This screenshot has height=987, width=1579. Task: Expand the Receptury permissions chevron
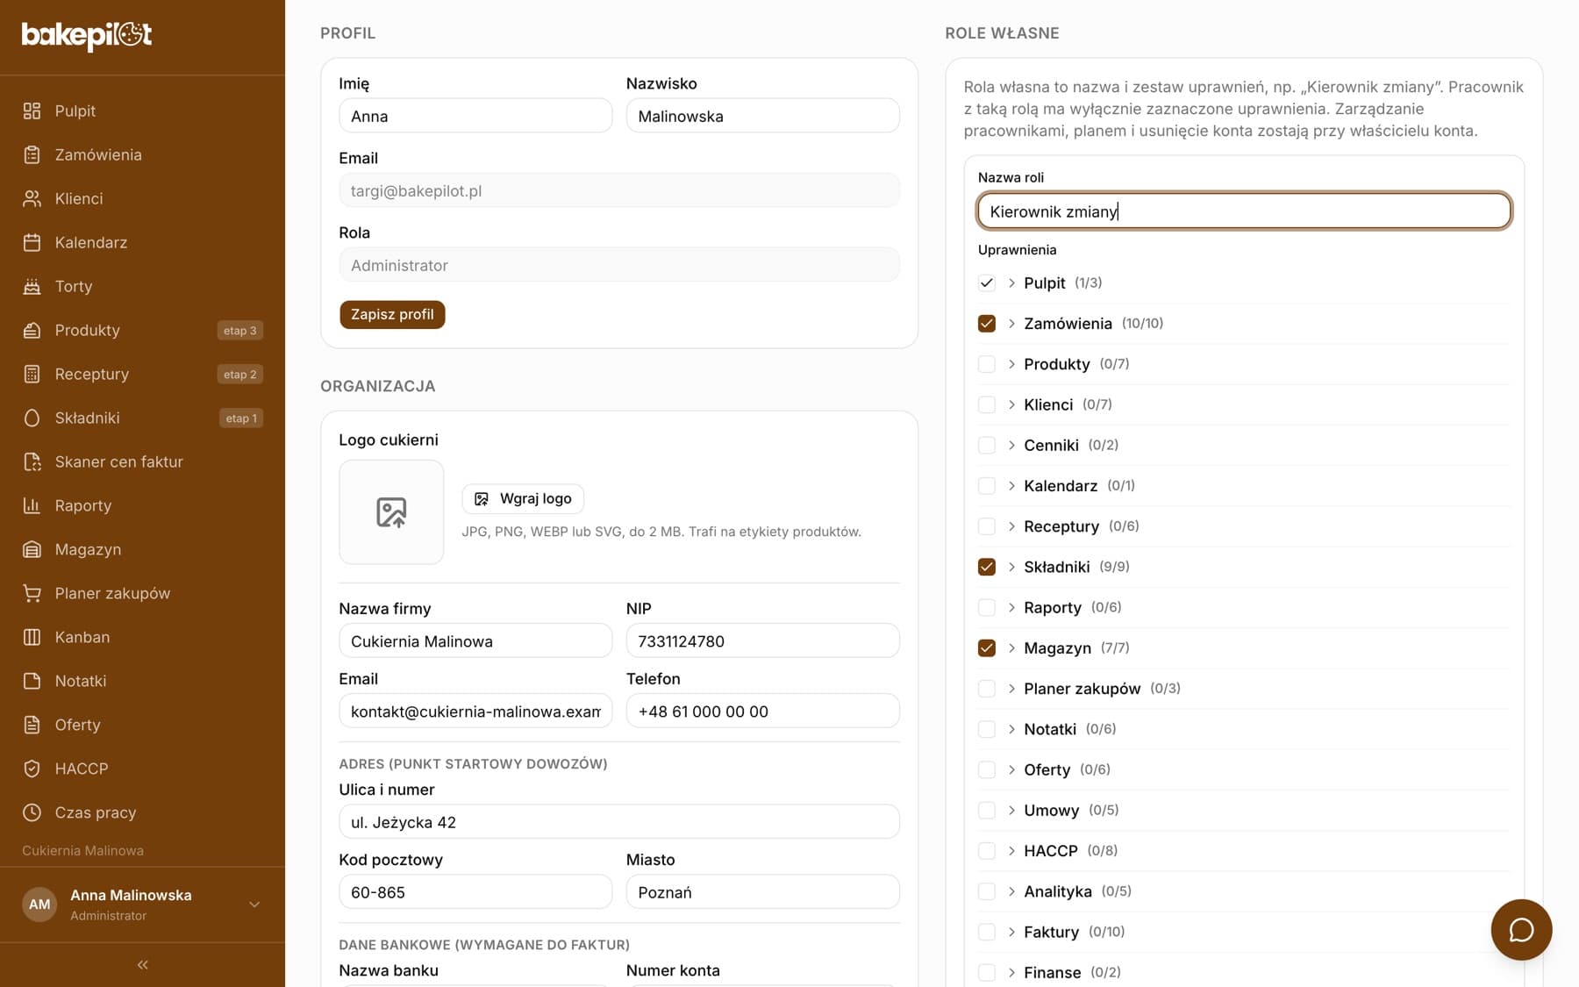coord(1011,526)
